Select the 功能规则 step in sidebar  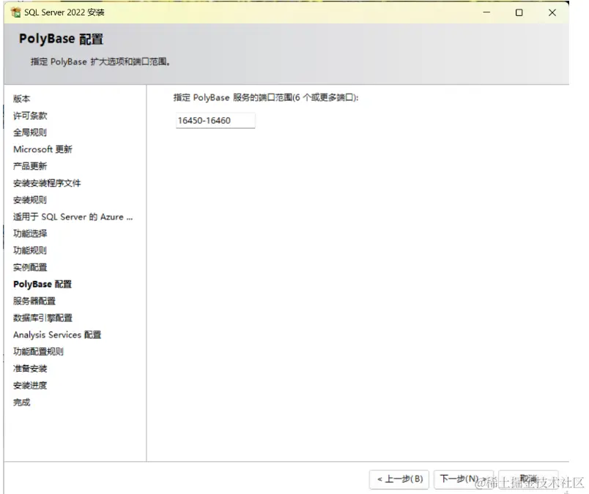point(30,250)
